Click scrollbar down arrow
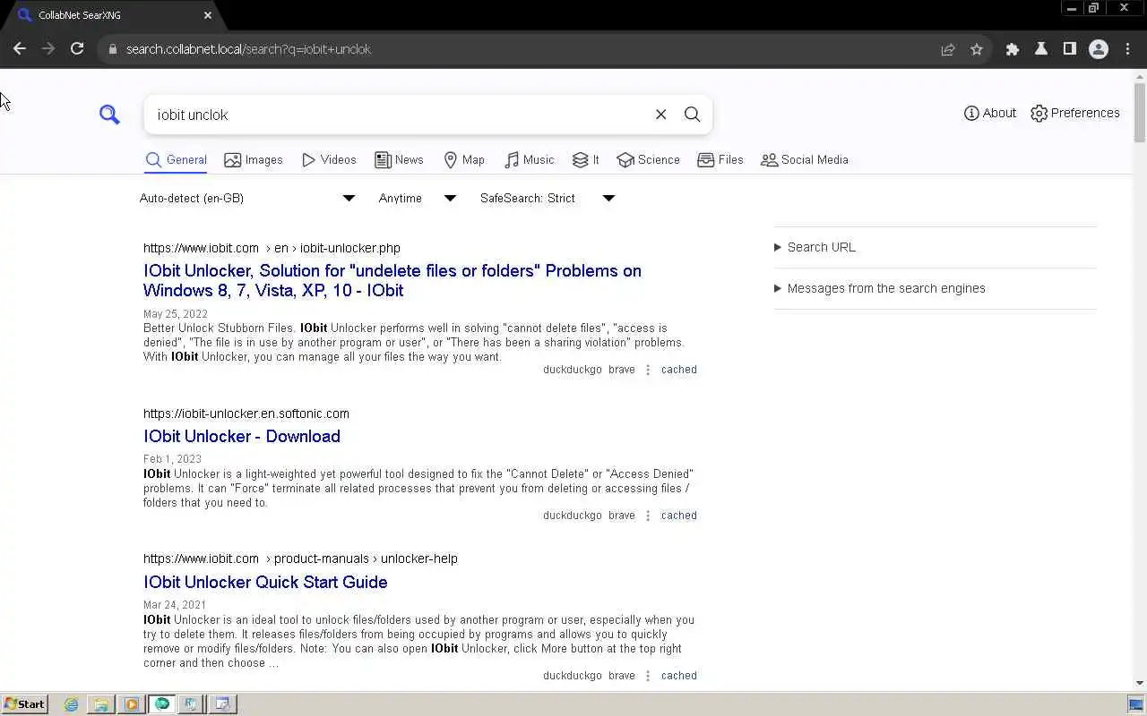The image size is (1147, 716). point(1140,685)
